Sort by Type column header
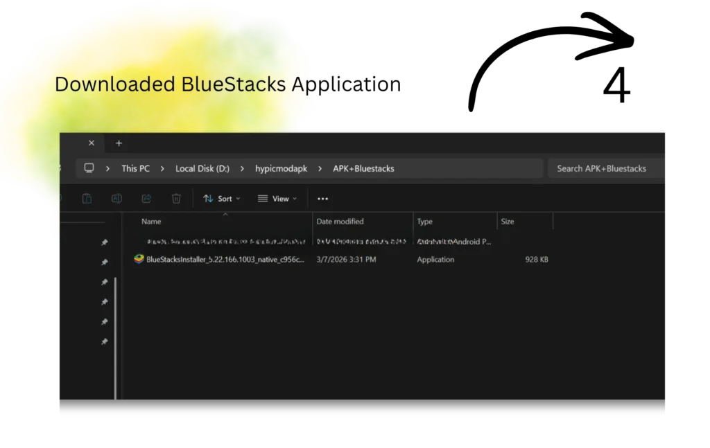This screenshot has height=448, width=710. 425,222
